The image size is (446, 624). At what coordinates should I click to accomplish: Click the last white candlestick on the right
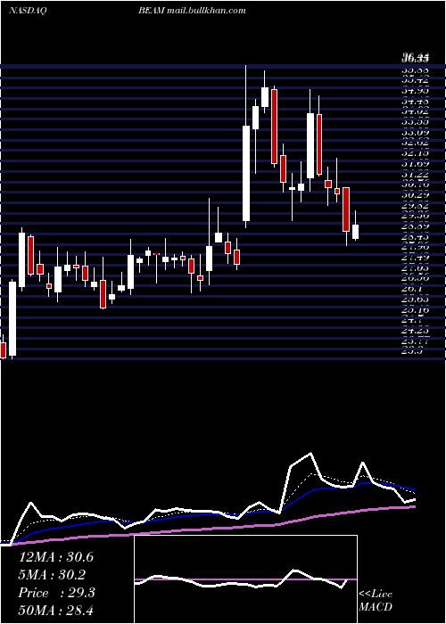tap(355, 232)
